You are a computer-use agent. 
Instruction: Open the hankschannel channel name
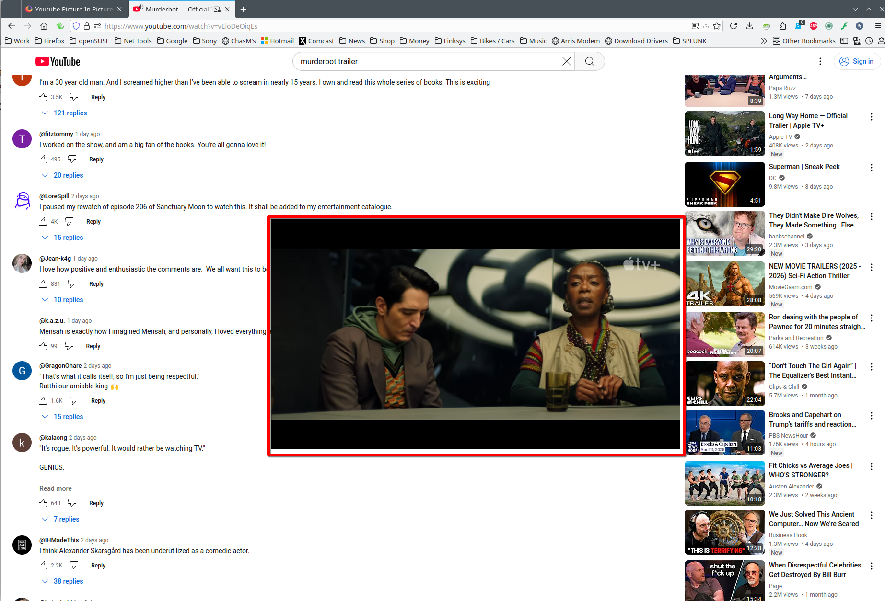tap(787, 237)
